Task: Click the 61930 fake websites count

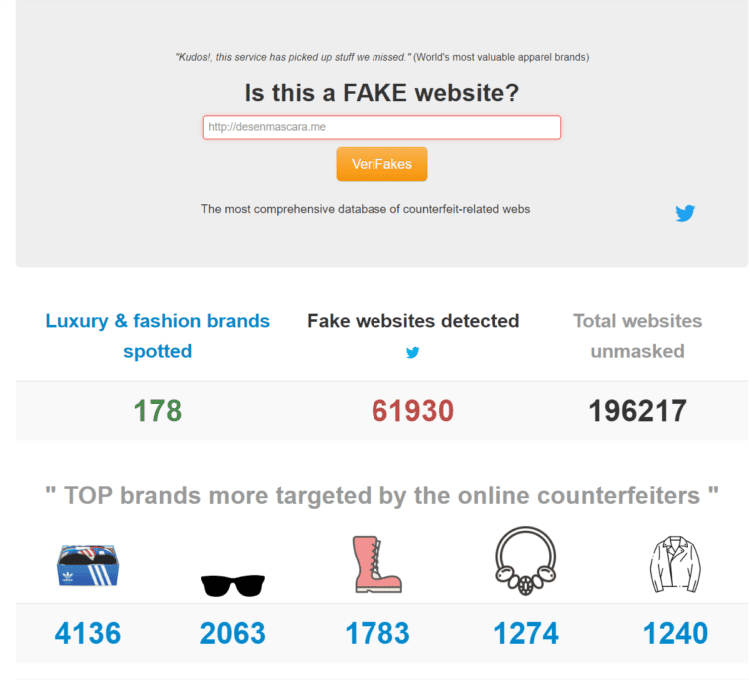Action: [412, 411]
